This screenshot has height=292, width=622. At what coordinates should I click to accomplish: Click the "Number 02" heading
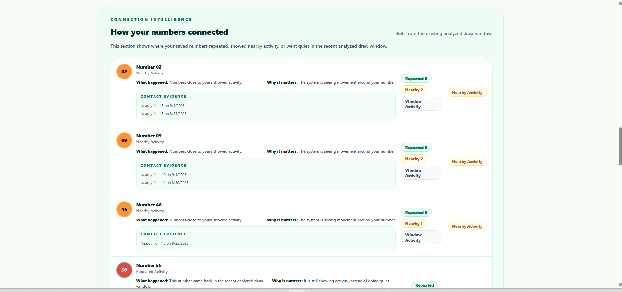(149, 67)
